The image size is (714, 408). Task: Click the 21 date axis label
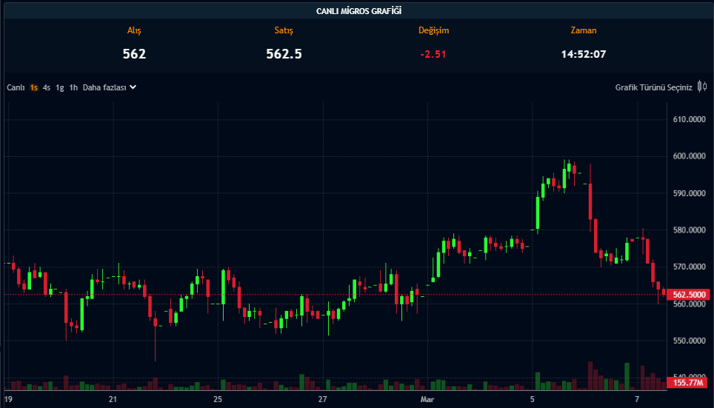click(x=113, y=399)
